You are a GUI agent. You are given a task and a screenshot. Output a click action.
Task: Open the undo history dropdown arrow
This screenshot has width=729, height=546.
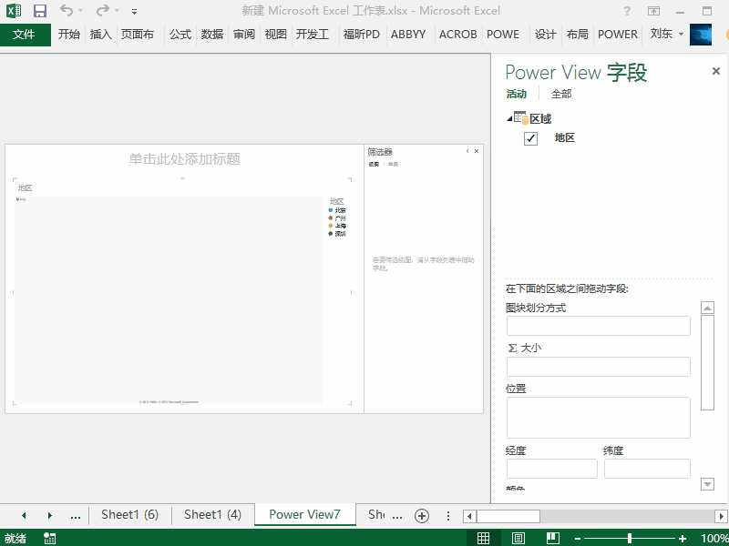[81, 11]
